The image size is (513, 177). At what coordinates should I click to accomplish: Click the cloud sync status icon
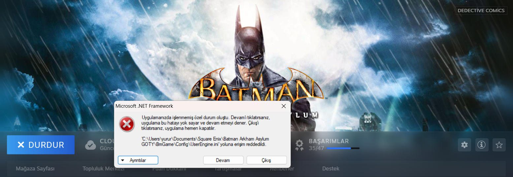[90, 145]
